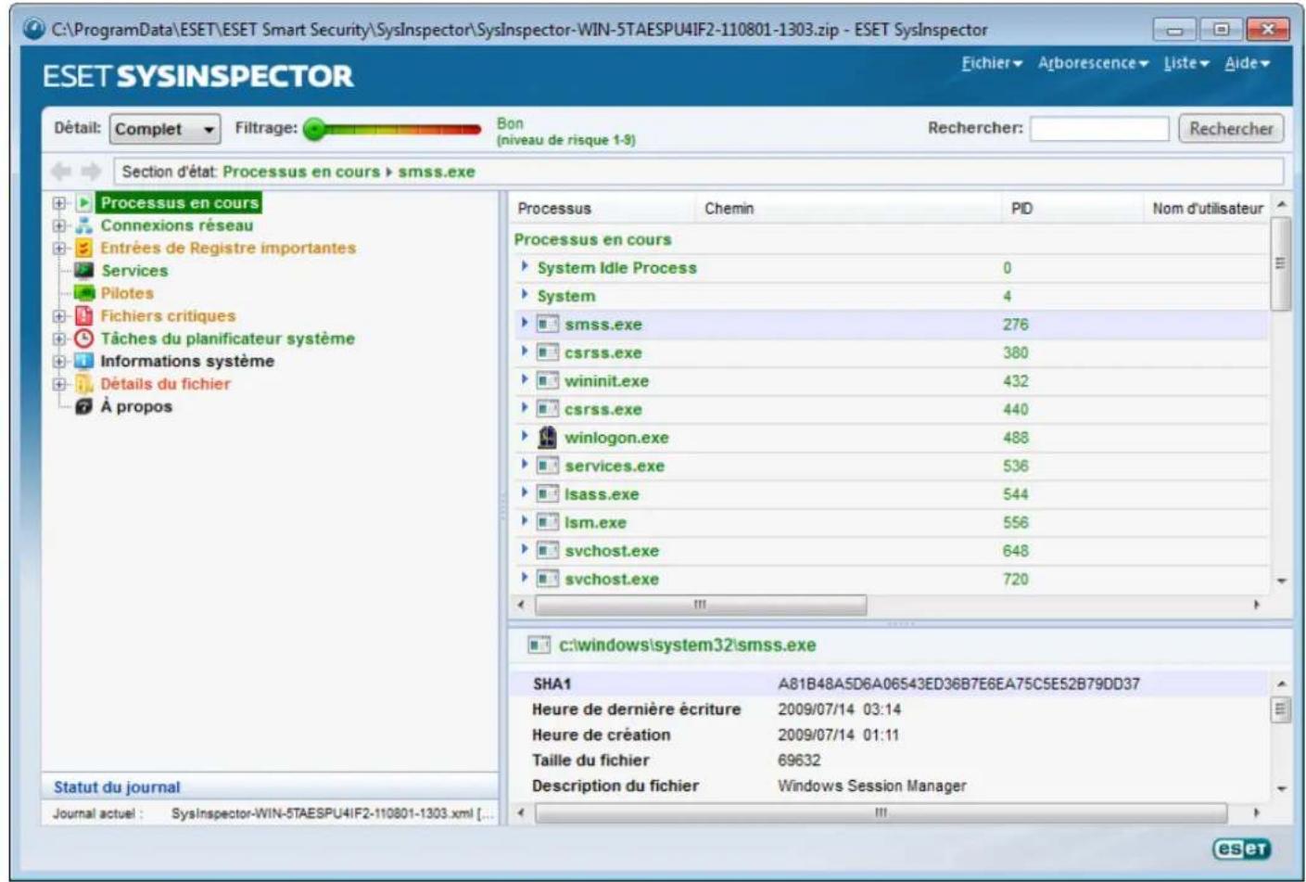The width and height of the screenshot is (1306, 882).
Task: Click the Processus en cours tree icon
Action: (x=83, y=202)
